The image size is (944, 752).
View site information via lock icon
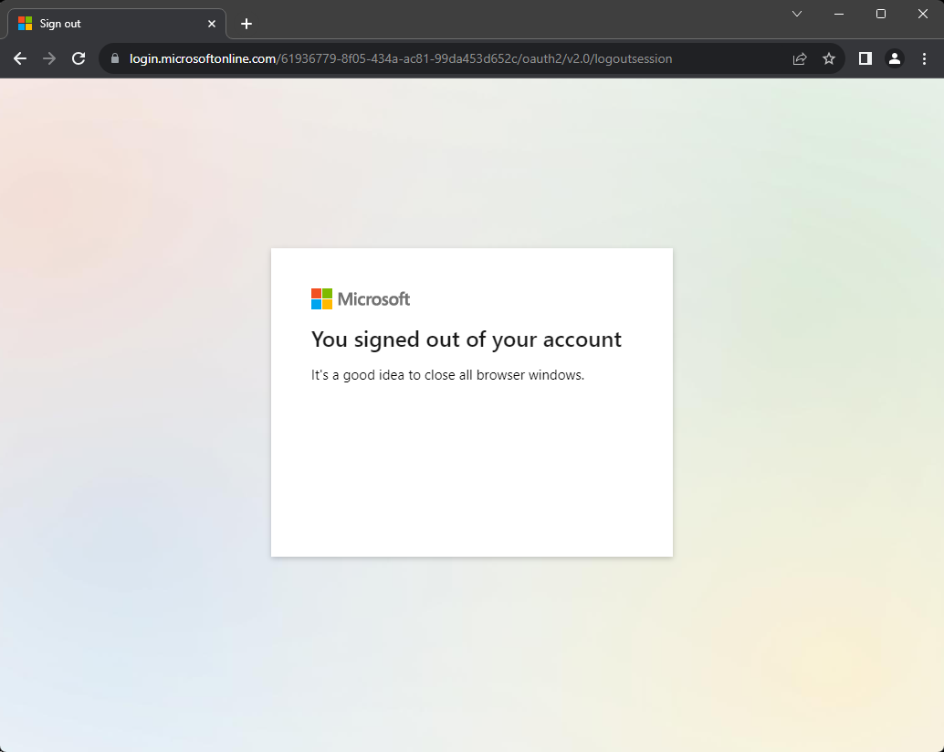(x=115, y=58)
